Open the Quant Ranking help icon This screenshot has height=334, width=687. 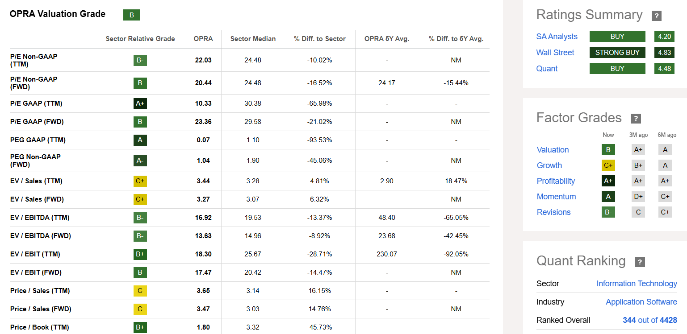coord(640,262)
